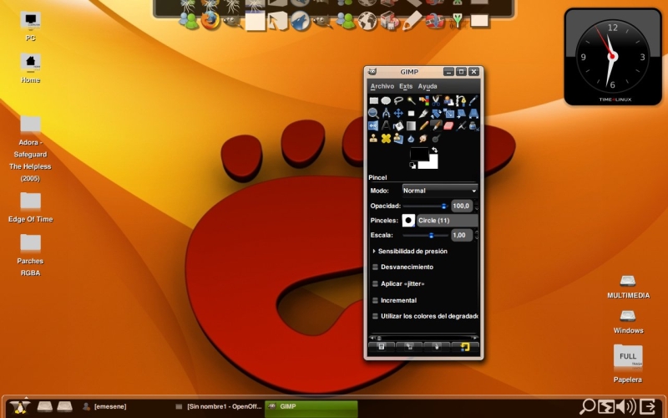This screenshot has height=418, width=668.
Task: Select the Perspective tool
Action: tap(473, 114)
